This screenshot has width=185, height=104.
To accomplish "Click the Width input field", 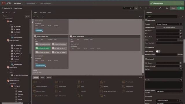I will coord(166,40).
